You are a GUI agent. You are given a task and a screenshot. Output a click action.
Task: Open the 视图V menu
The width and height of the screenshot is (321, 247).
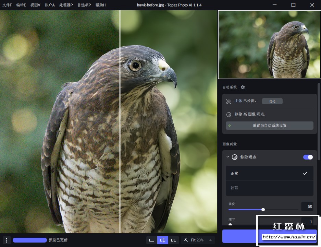point(35,5)
